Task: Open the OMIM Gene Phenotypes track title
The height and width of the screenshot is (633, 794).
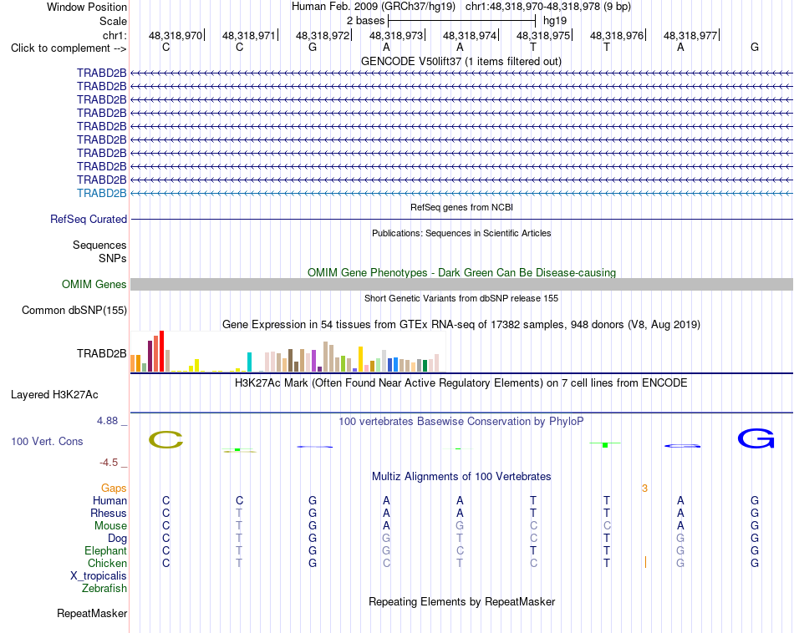Action: pos(462,272)
